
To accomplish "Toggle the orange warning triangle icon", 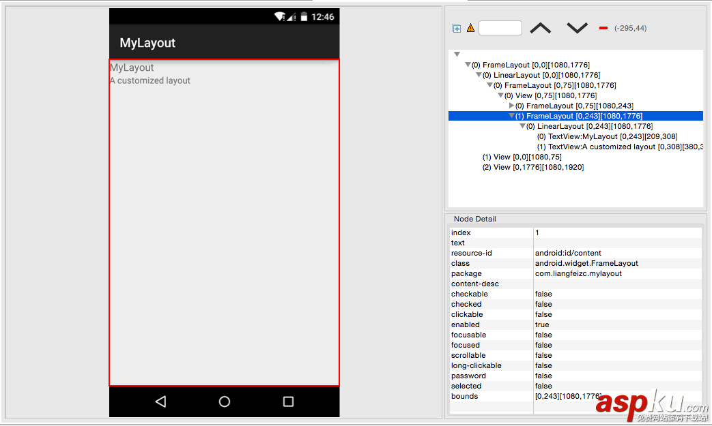I will (x=470, y=29).
